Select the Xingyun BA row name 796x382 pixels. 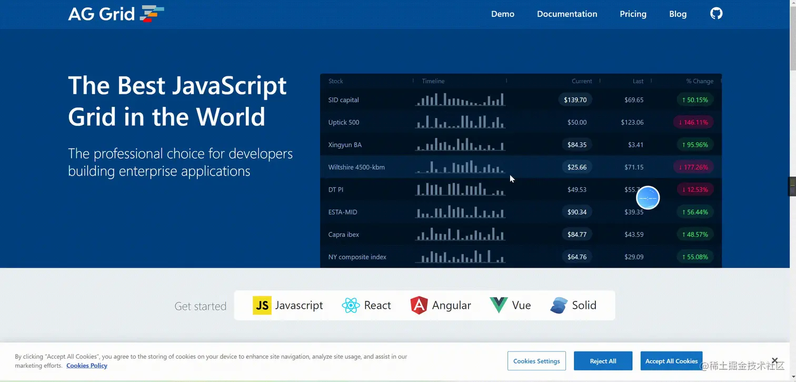345,144
